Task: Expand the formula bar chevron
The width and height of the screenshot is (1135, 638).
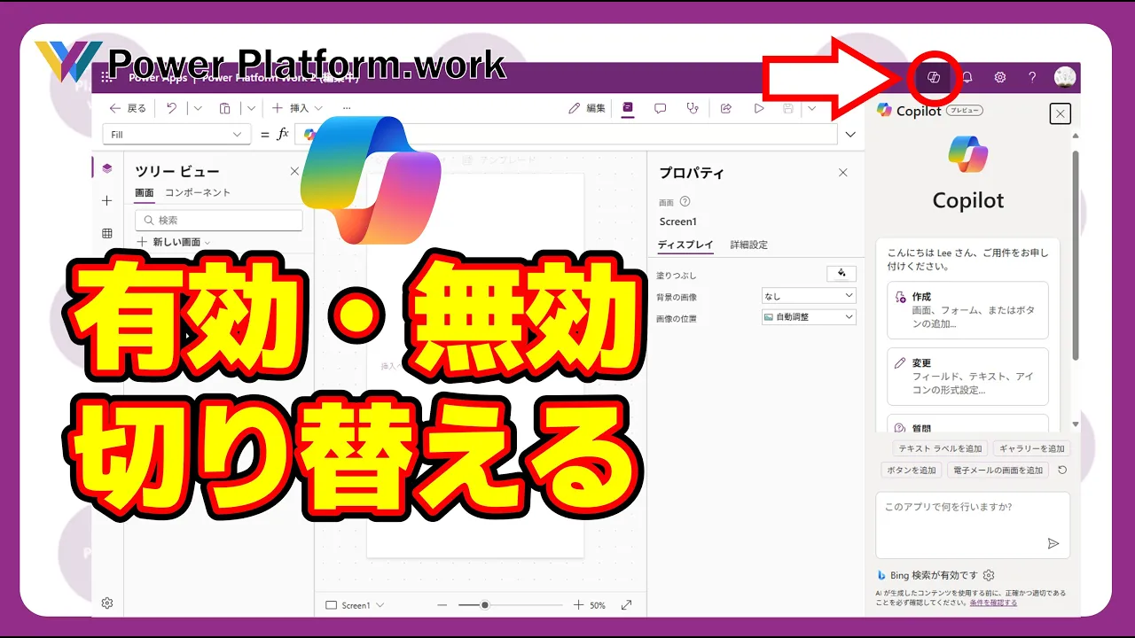Action: coord(851,135)
